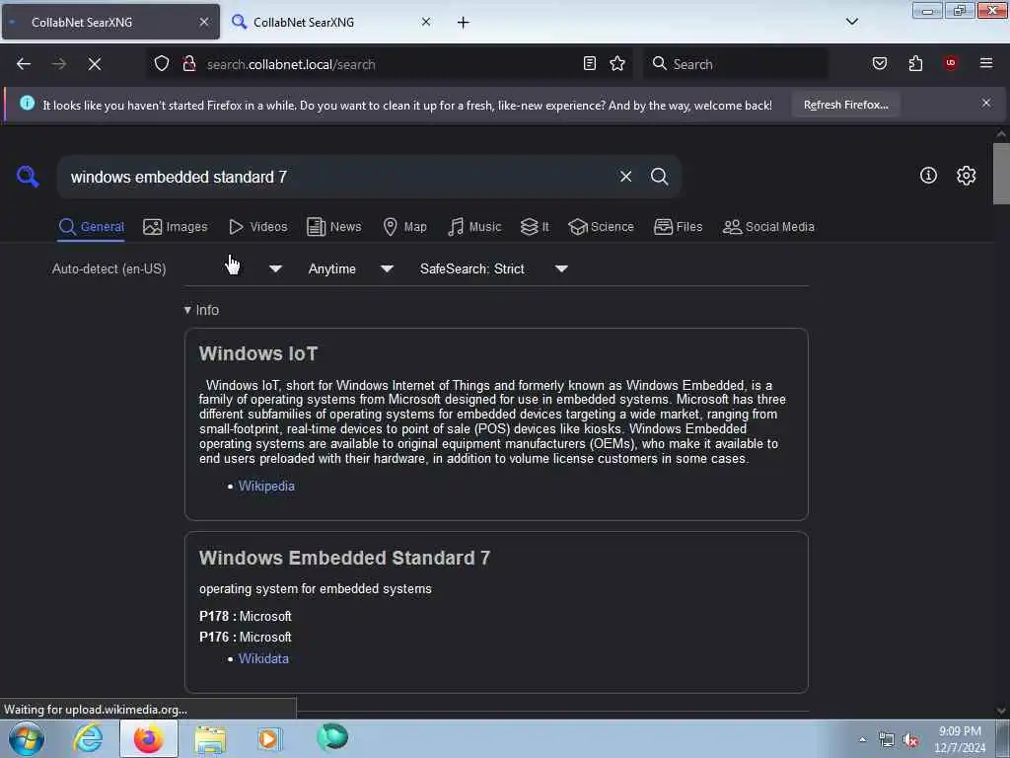Click the Firefox taskbar icon
This screenshot has width=1010, height=758.
point(149,738)
